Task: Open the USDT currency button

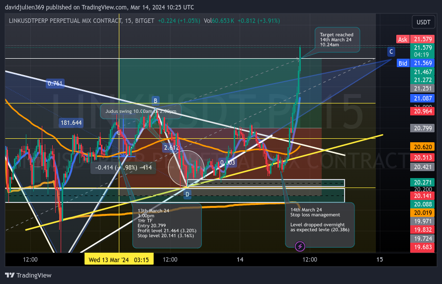Action: 423,22
